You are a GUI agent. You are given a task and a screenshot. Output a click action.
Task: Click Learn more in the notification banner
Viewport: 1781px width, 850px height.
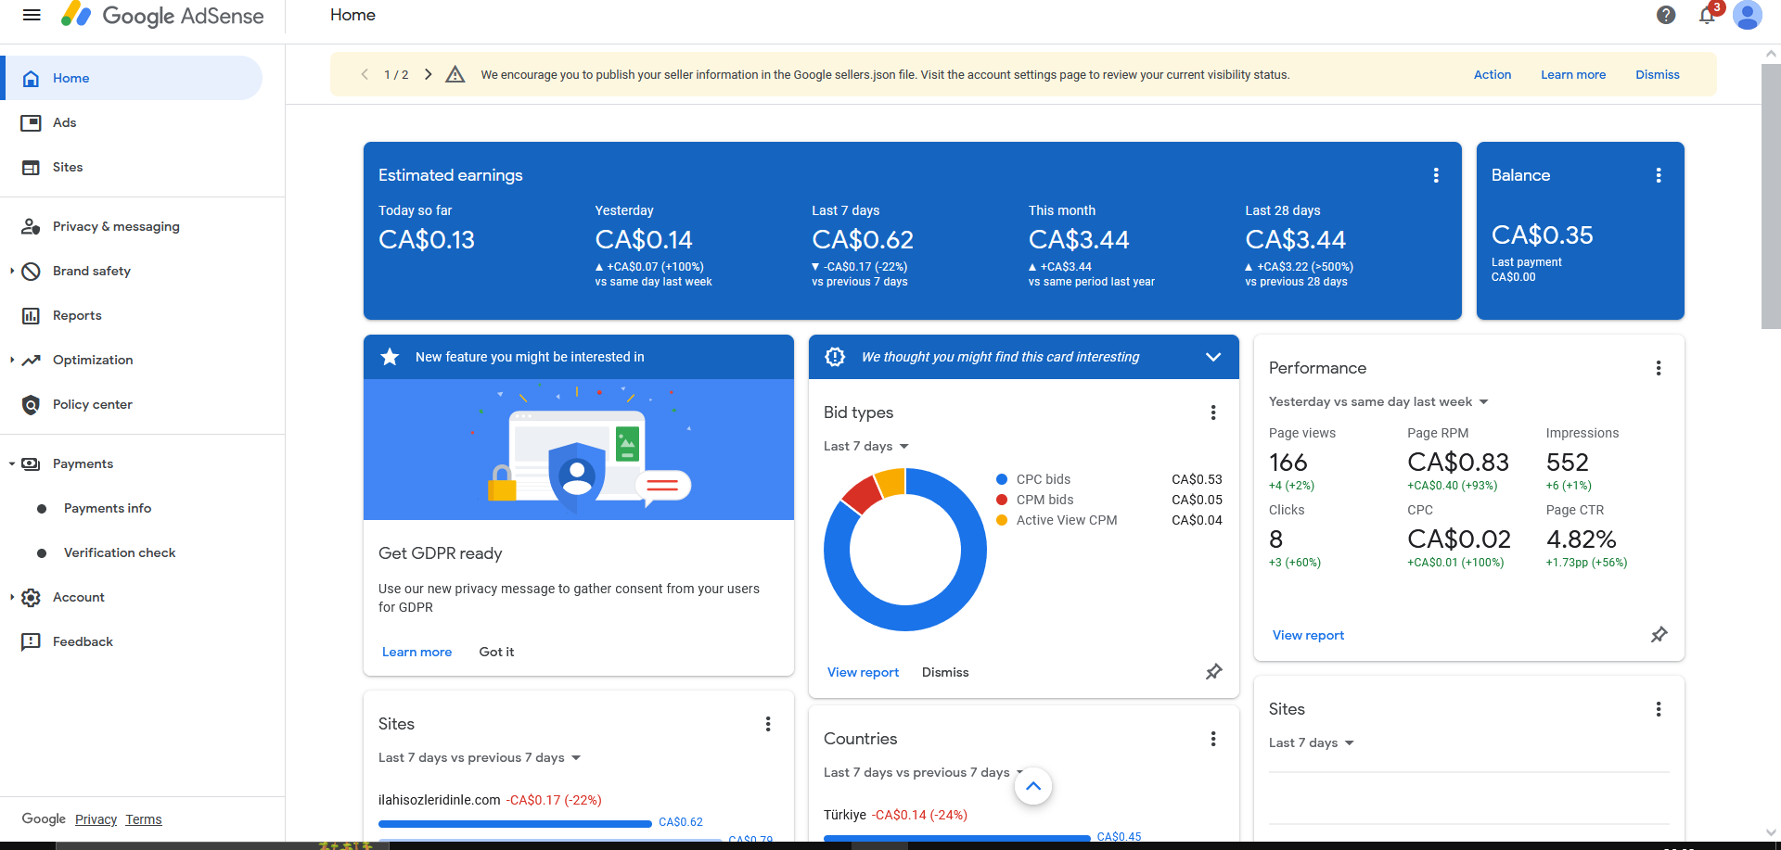pos(1573,74)
